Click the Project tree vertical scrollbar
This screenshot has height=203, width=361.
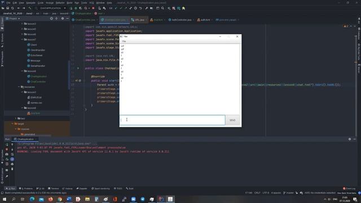click(69, 75)
